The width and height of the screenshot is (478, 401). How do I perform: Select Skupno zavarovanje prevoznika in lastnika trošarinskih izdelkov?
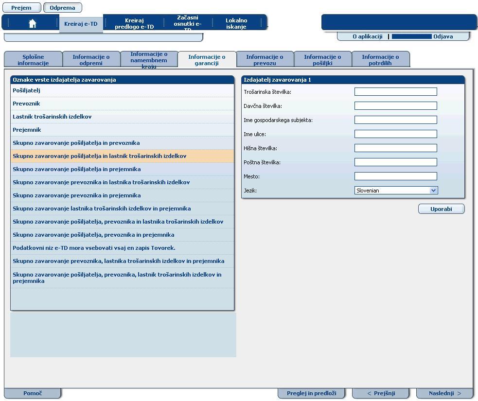(x=122, y=182)
